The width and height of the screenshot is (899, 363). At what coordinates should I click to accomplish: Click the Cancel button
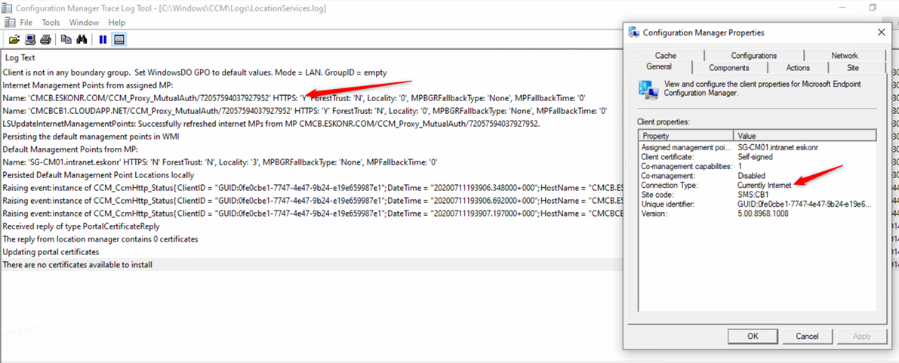(x=807, y=336)
